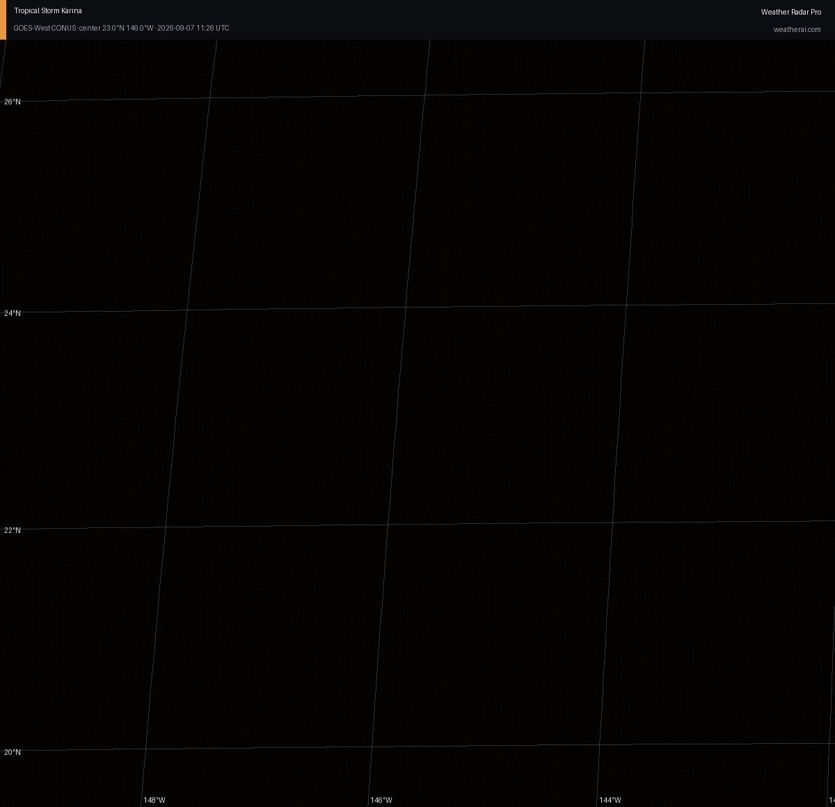Image resolution: width=835 pixels, height=807 pixels.
Task: Click the 148°W longitude label
Action: pos(154,800)
